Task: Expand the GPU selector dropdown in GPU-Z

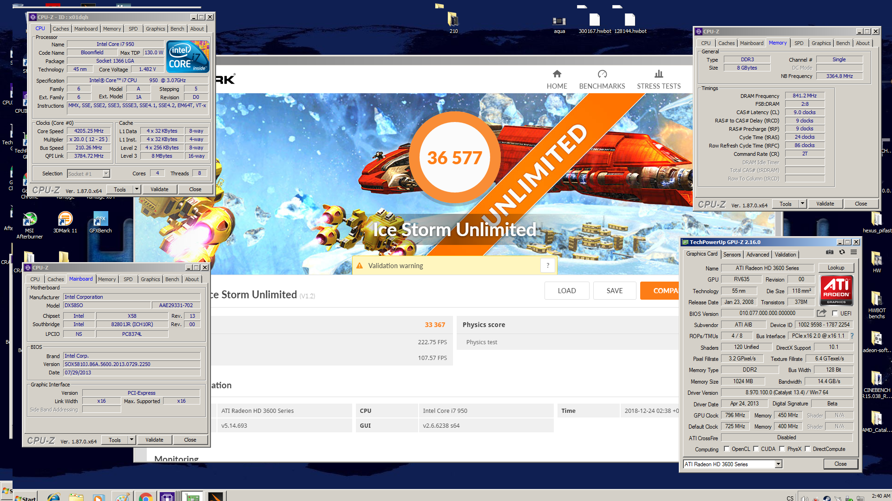Action: tap(779, 464)
